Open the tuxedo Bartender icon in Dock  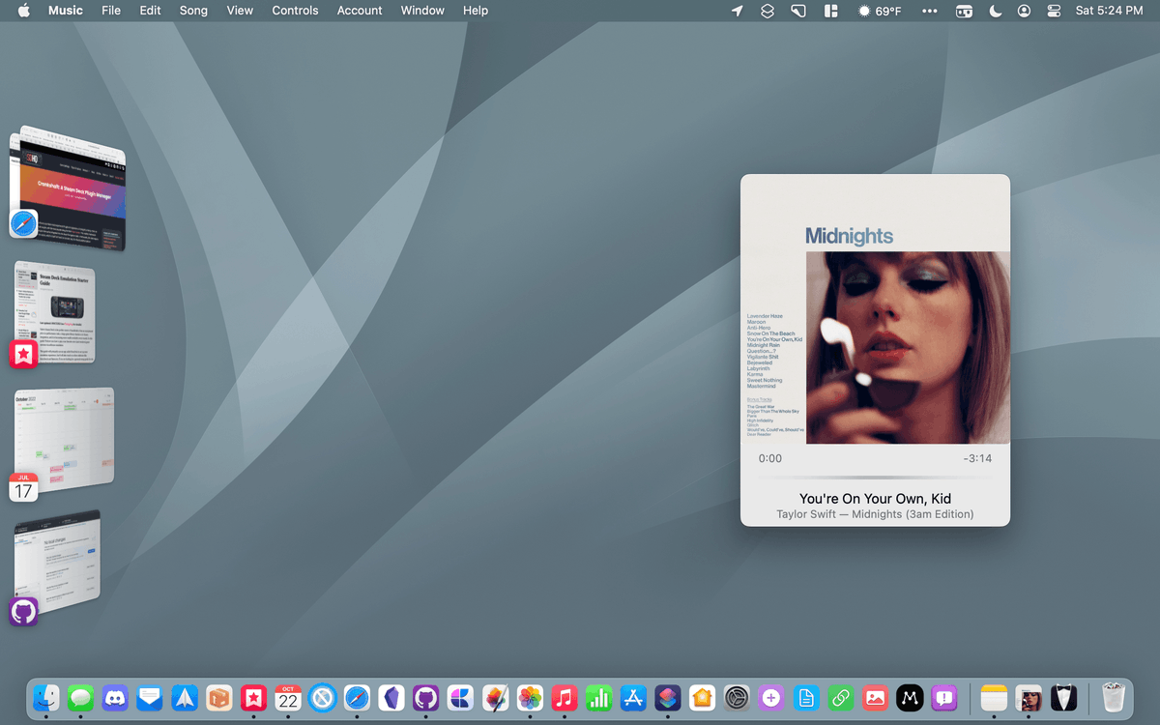click(1064, 697)
